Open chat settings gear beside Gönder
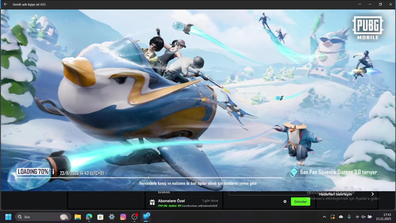The image size is (396, 223). coord(285,202)
